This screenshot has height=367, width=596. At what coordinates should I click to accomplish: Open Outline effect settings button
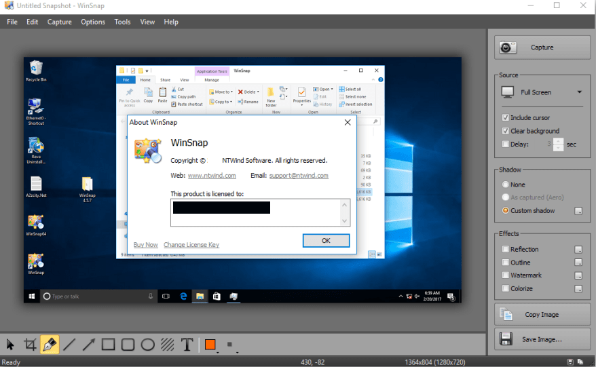point(578,263)
